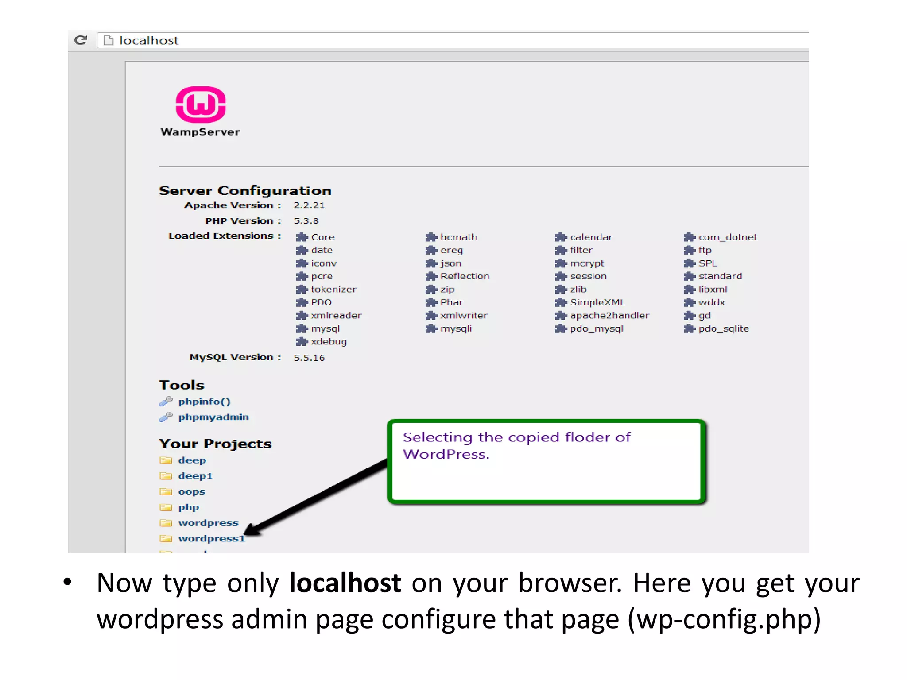Image resolution: width=907 pixels, height=680 pixels.
Task: Click puzzle icon beside calendar extension
Action: [561, 237]
